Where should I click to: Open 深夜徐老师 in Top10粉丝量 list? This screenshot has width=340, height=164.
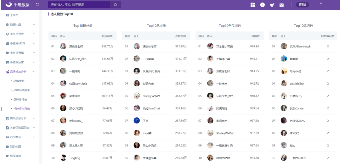coord(76,46)
